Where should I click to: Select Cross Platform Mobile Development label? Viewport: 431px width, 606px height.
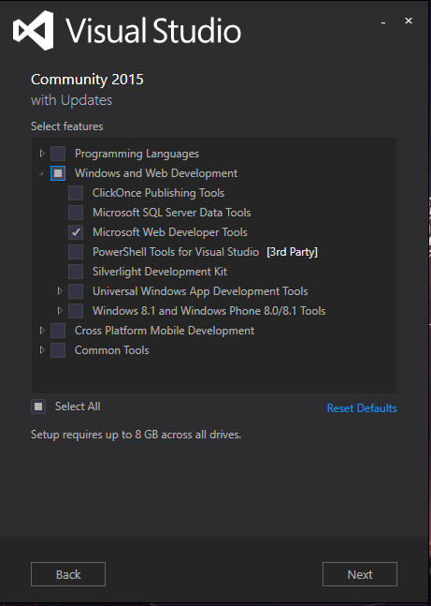point(165,331)
